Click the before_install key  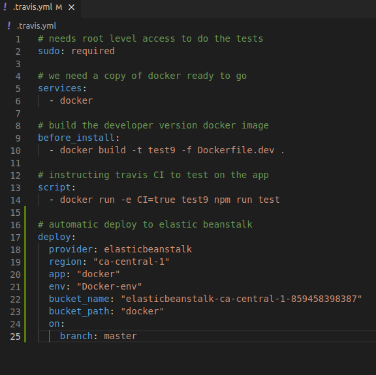click(76, 138)
